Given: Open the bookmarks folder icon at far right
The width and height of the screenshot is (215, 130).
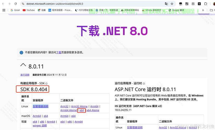Looking at the screenshot, I should tap(211, 10).
